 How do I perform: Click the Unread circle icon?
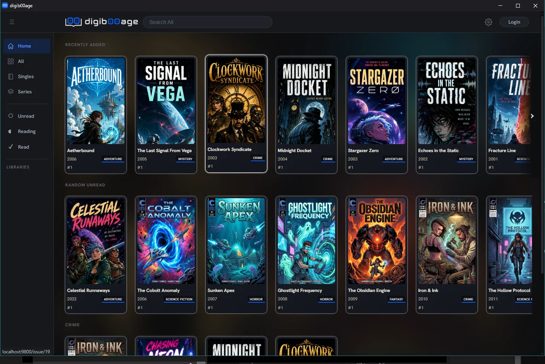11,116
